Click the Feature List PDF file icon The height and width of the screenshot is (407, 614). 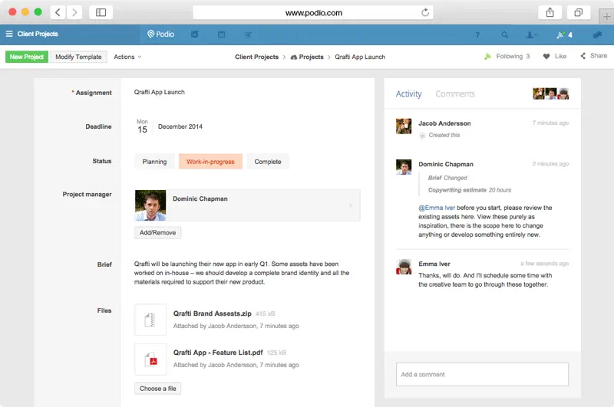[x=150, y=358]
